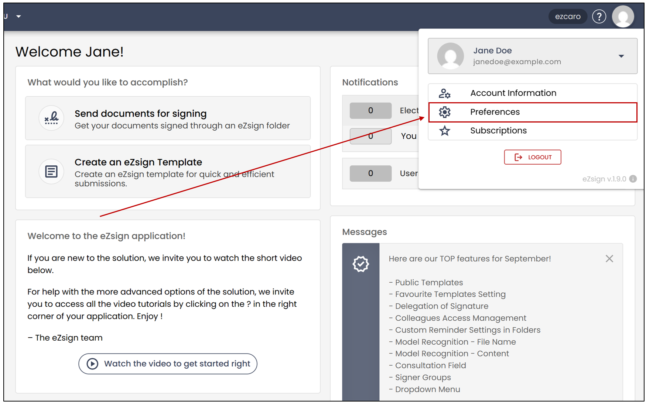This screenshot has height=403, width=646.
Task: Click the signature icon for sending documents
Action: click(x=51, y=118)
